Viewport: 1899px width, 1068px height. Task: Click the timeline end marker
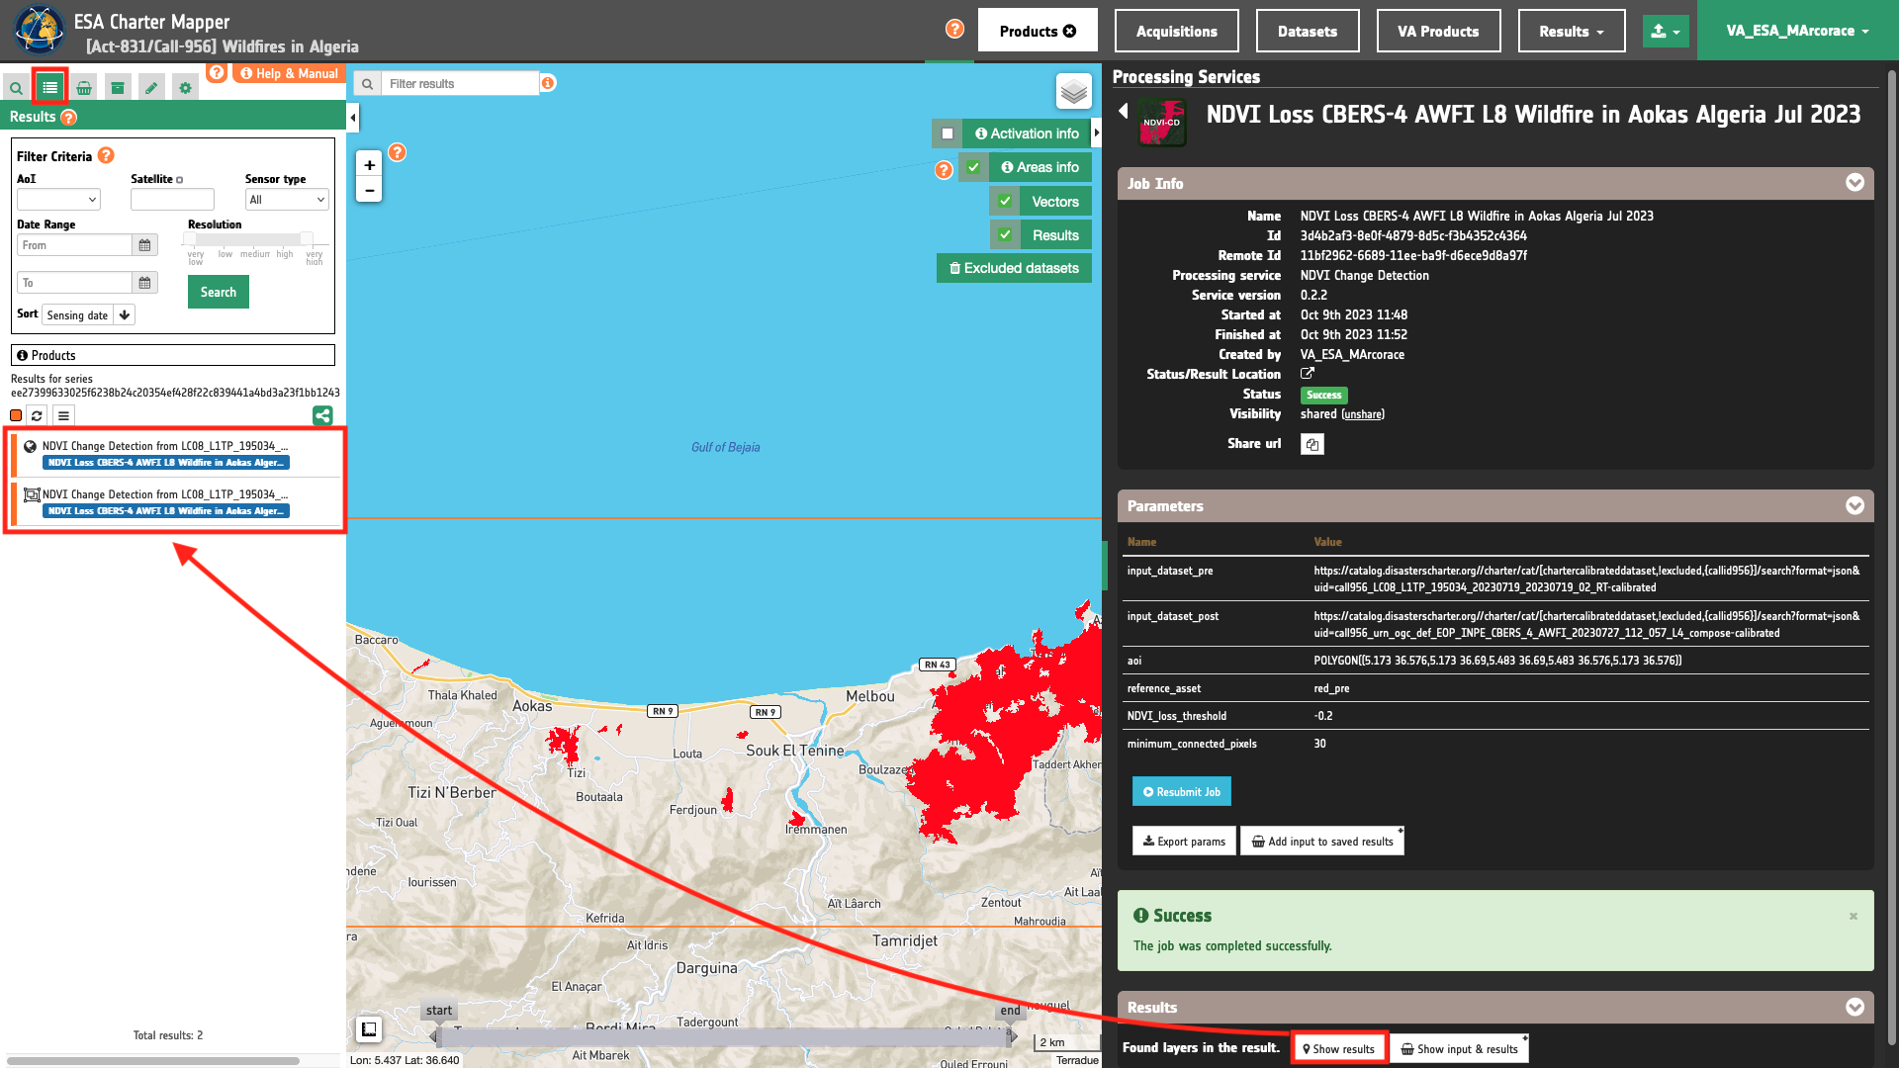coord(1010,1011)
